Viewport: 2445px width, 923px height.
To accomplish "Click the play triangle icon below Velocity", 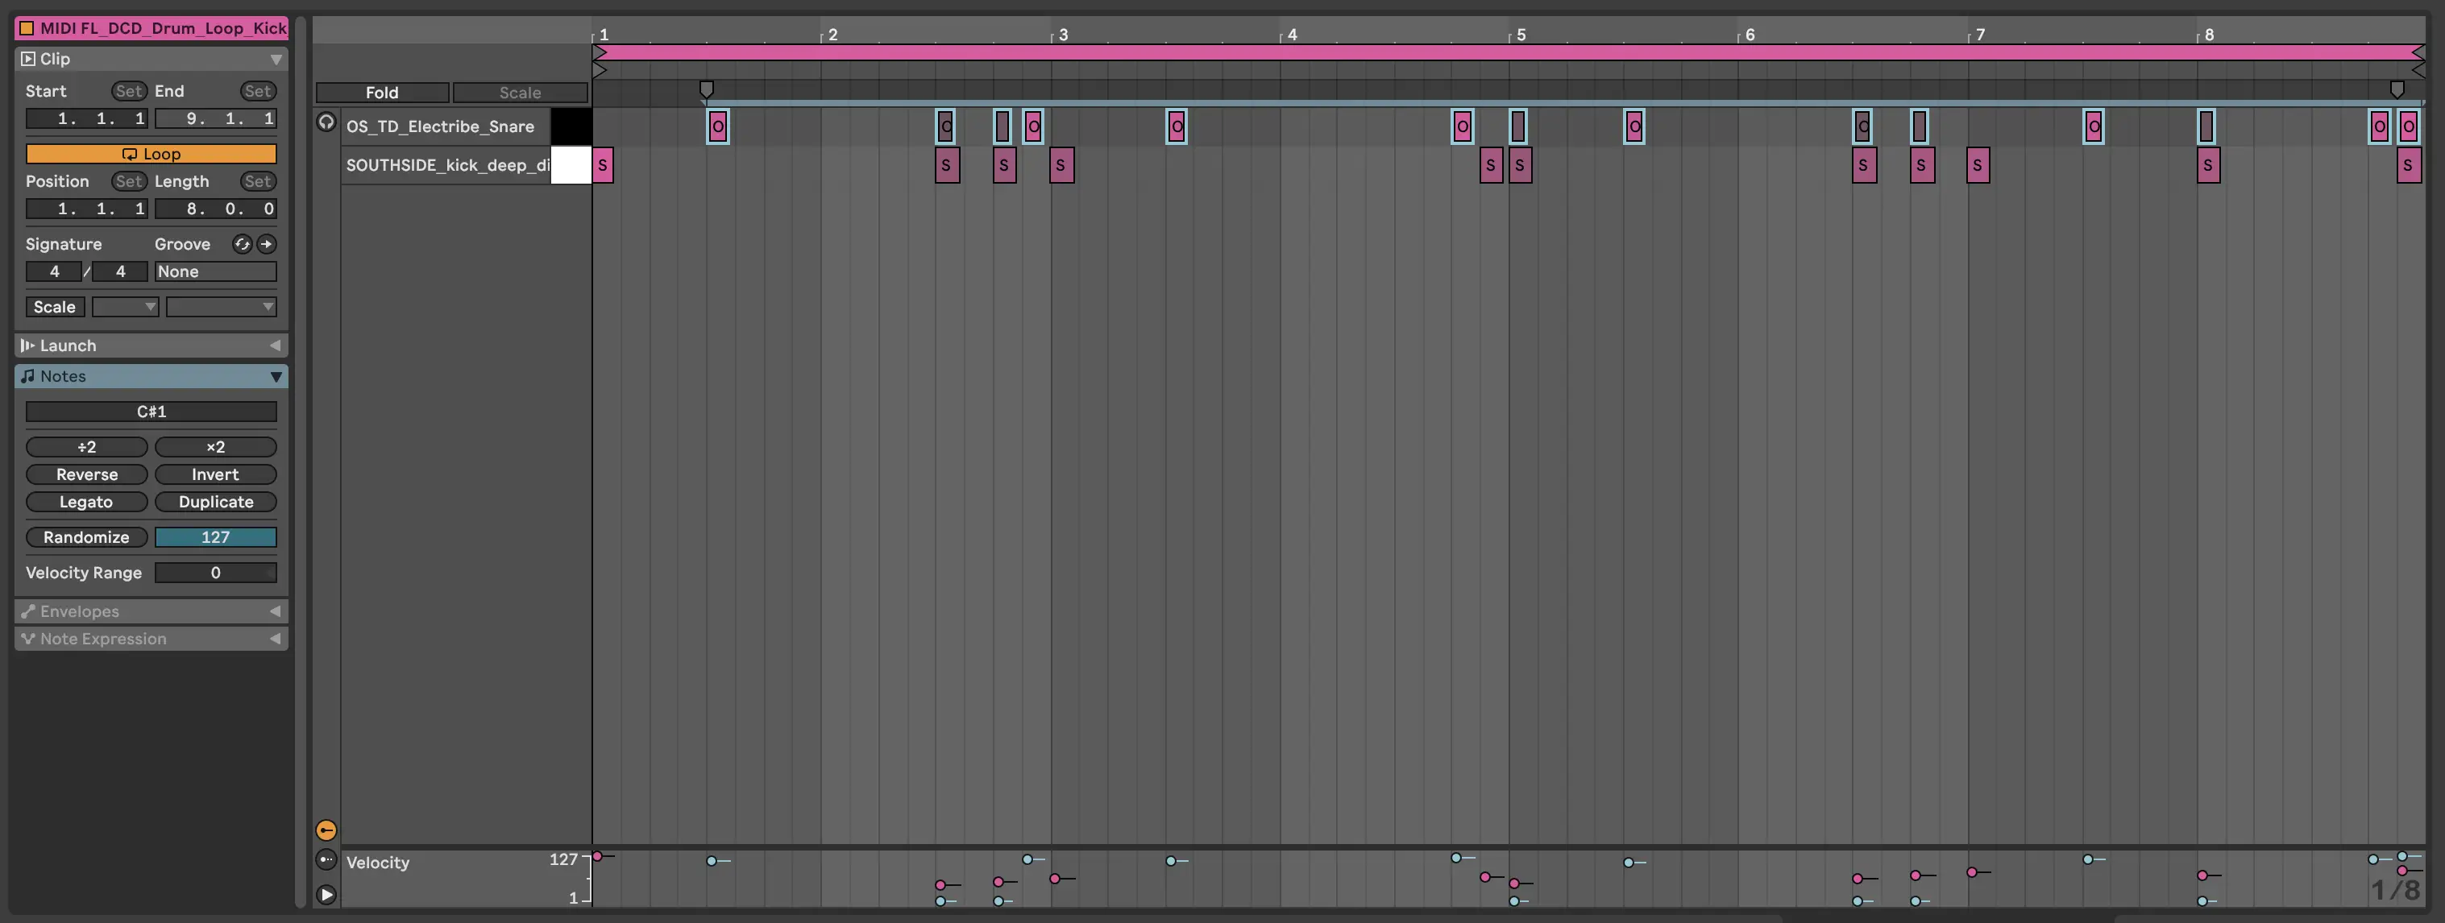I will click(x=326, y=895).
